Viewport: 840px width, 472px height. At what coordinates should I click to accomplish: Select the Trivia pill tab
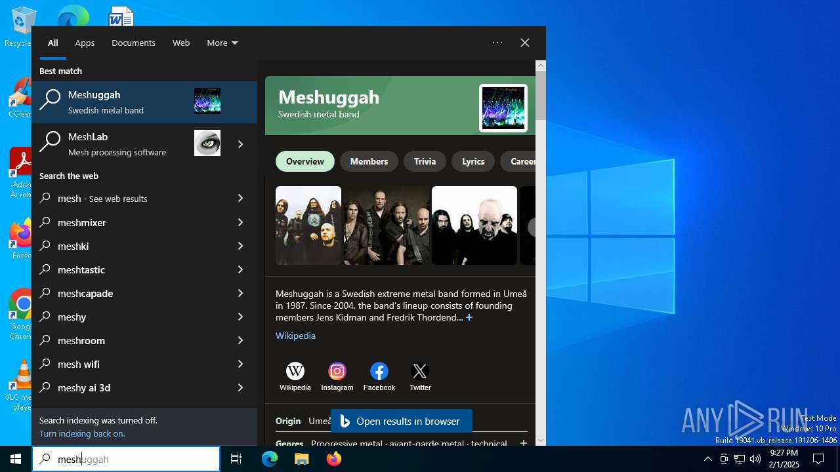425,161
